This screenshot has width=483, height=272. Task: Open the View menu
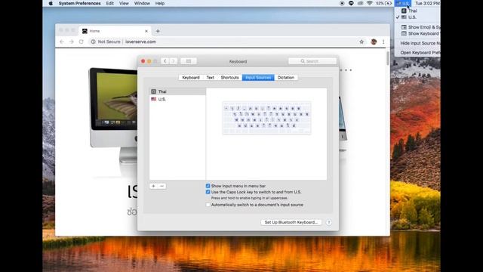tap(124, 3)
